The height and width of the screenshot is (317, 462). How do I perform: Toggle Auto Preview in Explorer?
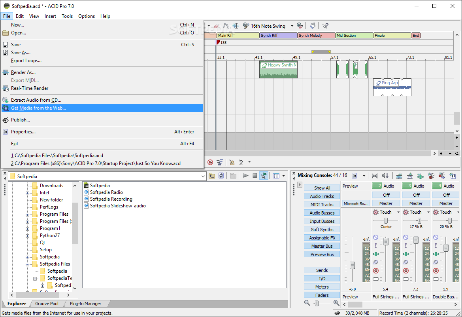tap(264, 176)
